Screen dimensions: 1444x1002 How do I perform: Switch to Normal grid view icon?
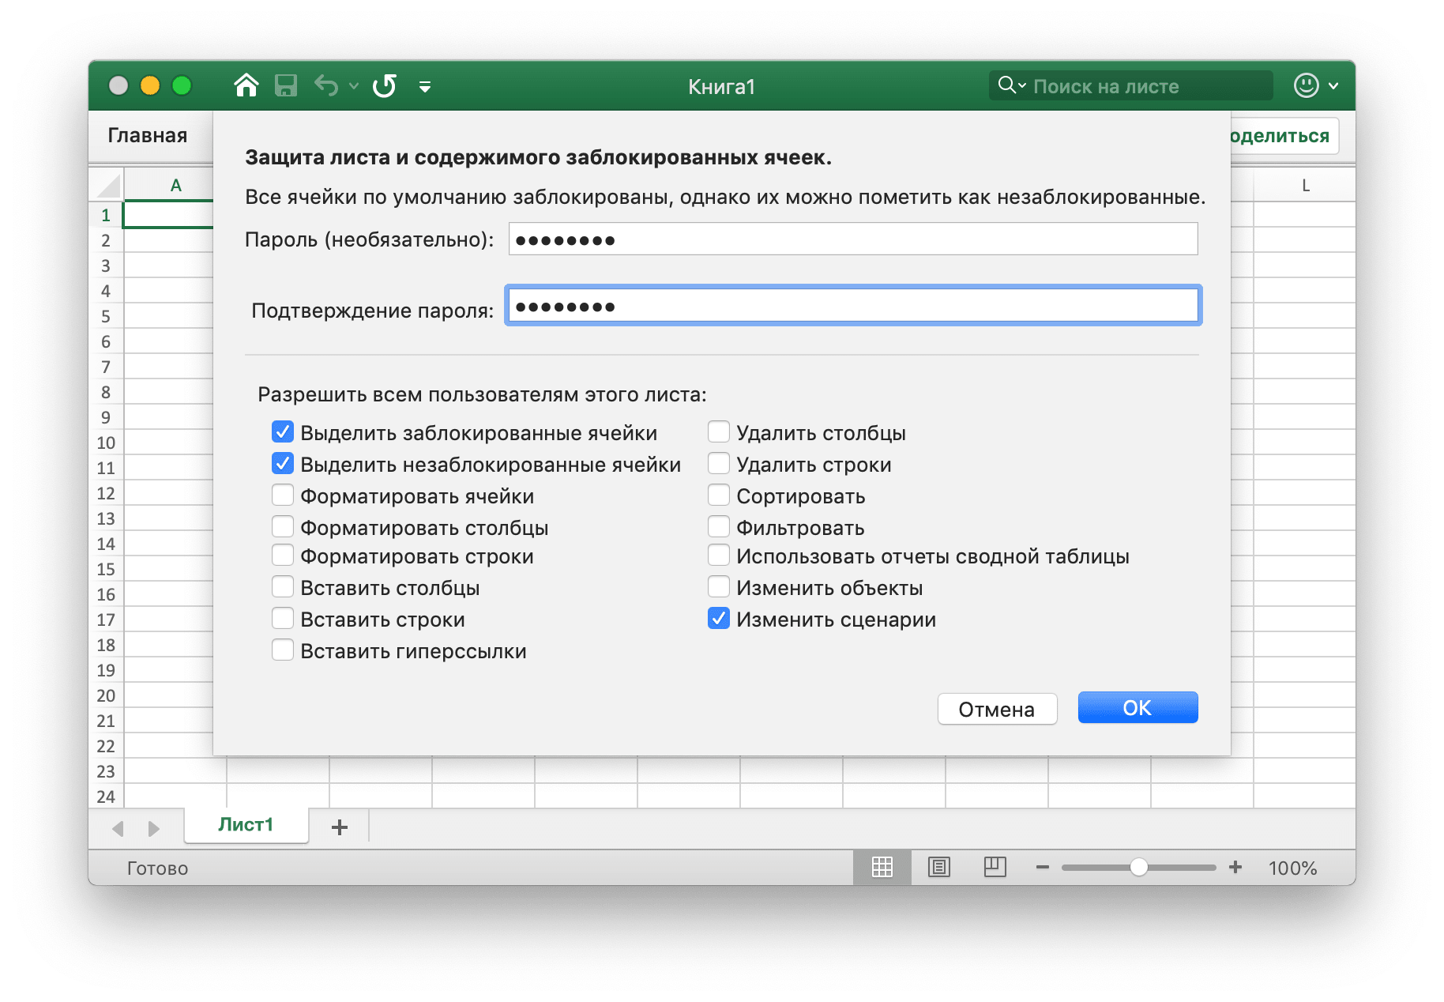pyautogui.click(x=882, y=867)
